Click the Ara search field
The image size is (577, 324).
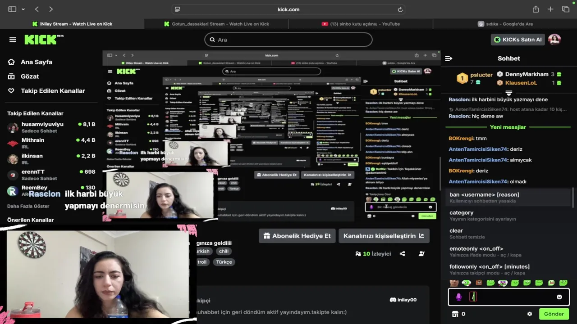click(x=288, y=40)
